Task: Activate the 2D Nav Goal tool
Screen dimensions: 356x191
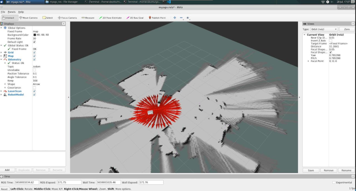Action: (x=135, y=18)
